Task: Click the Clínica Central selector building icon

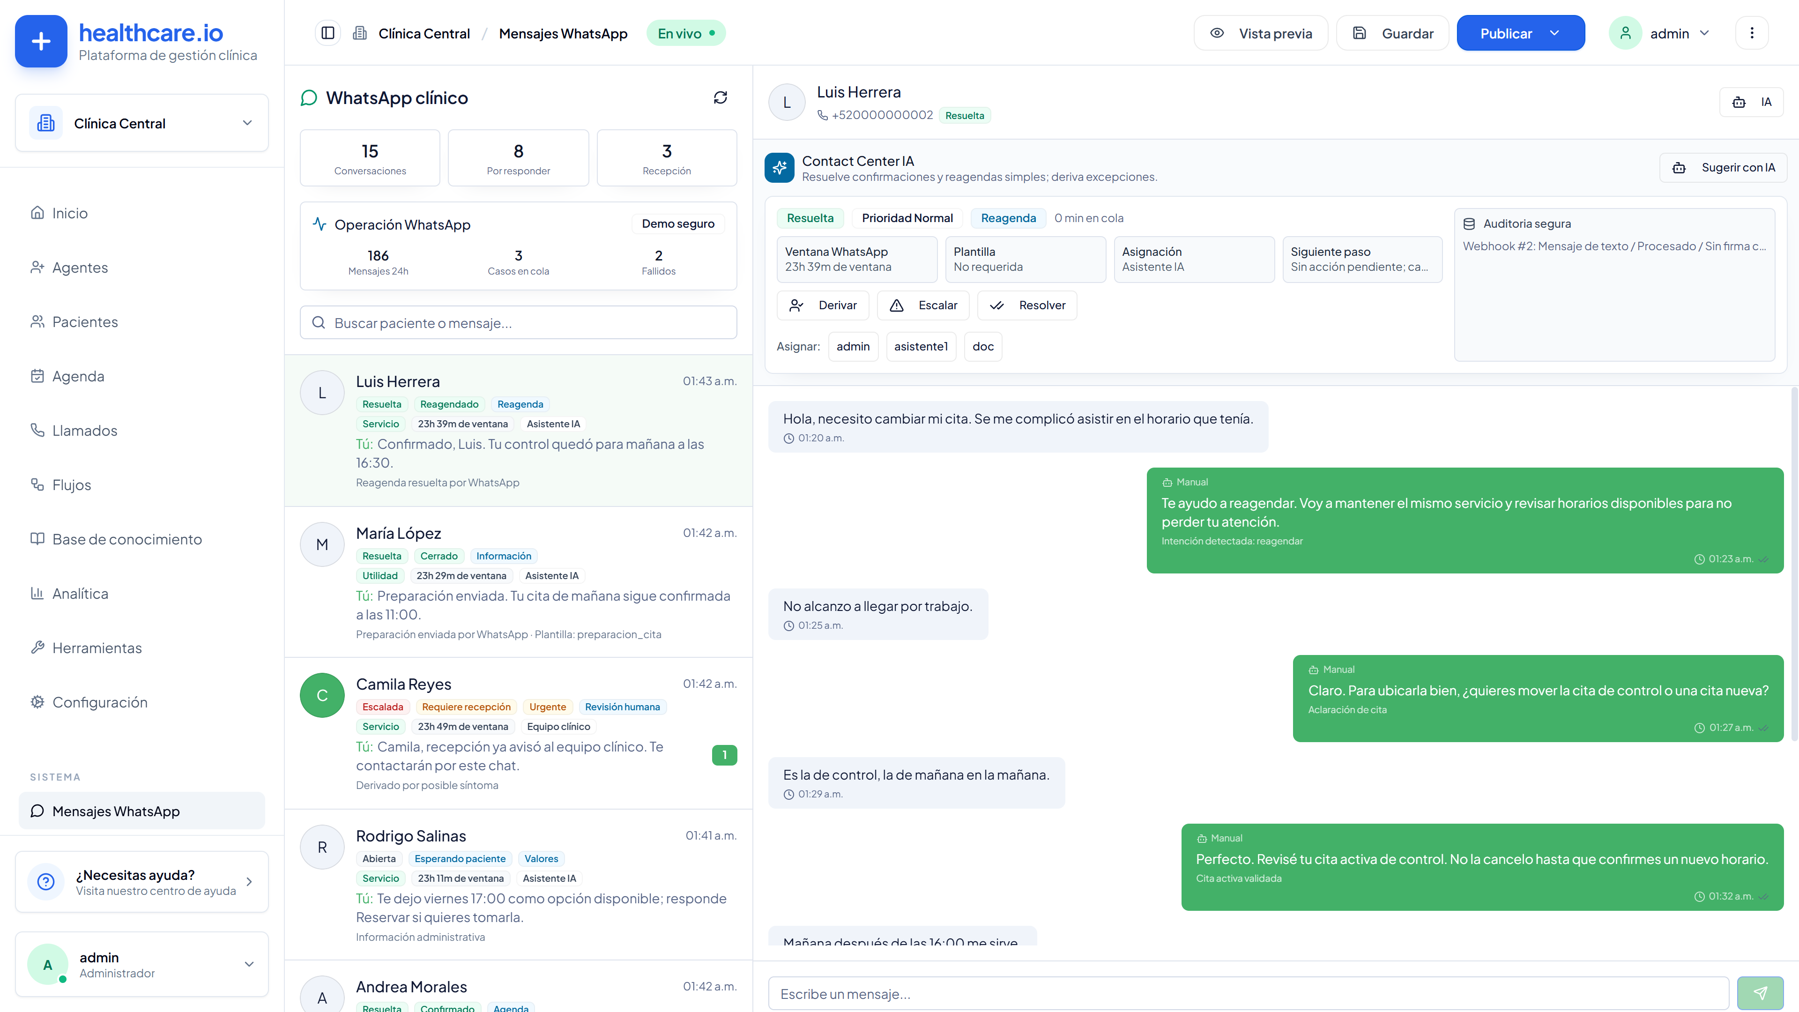Action: [46, 123]
